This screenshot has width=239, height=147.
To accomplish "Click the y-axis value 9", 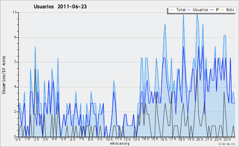I will coord(15,37).
